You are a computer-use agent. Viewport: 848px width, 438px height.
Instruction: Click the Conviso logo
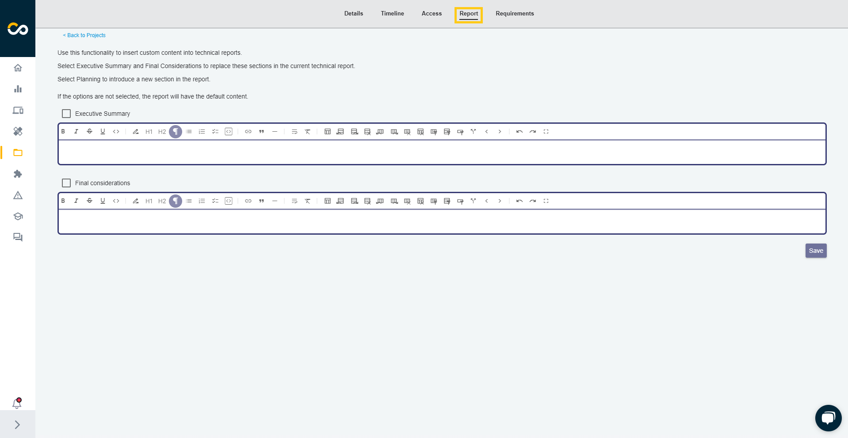[18, 29]
